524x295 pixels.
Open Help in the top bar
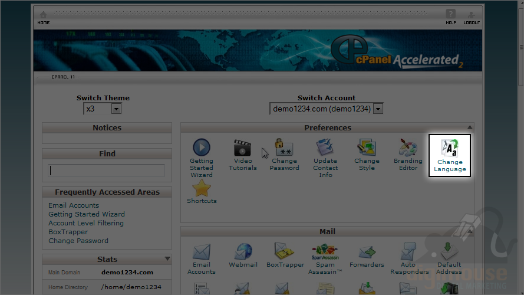coord(450,17)
